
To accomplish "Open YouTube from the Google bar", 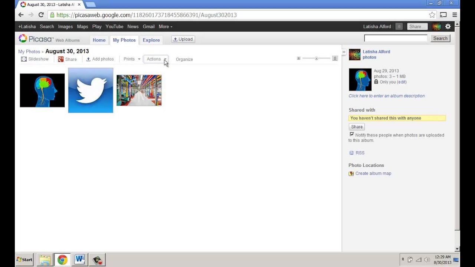I will (114, 26).
